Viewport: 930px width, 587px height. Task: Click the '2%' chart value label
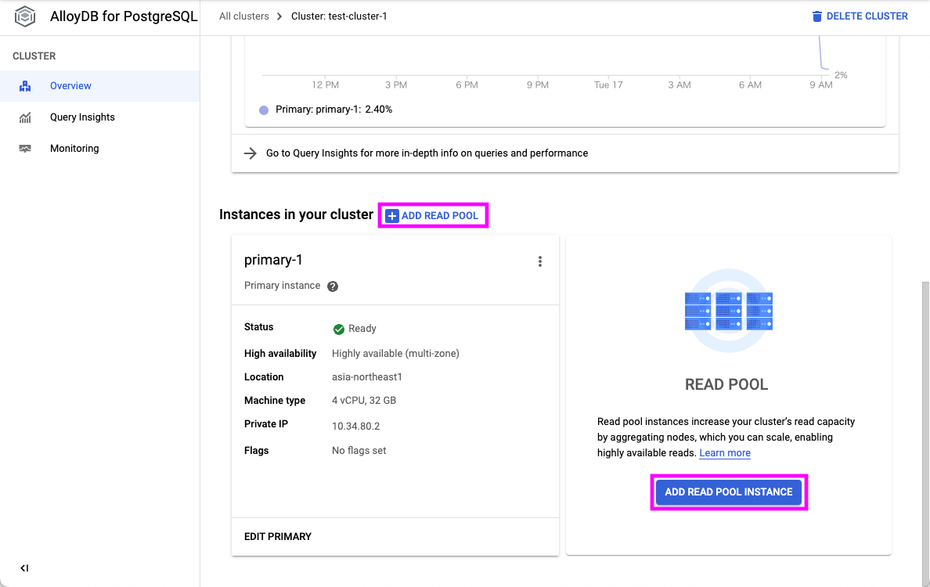pos(841,75)
